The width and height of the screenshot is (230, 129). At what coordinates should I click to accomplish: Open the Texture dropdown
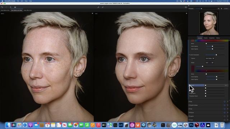point(210,58)
